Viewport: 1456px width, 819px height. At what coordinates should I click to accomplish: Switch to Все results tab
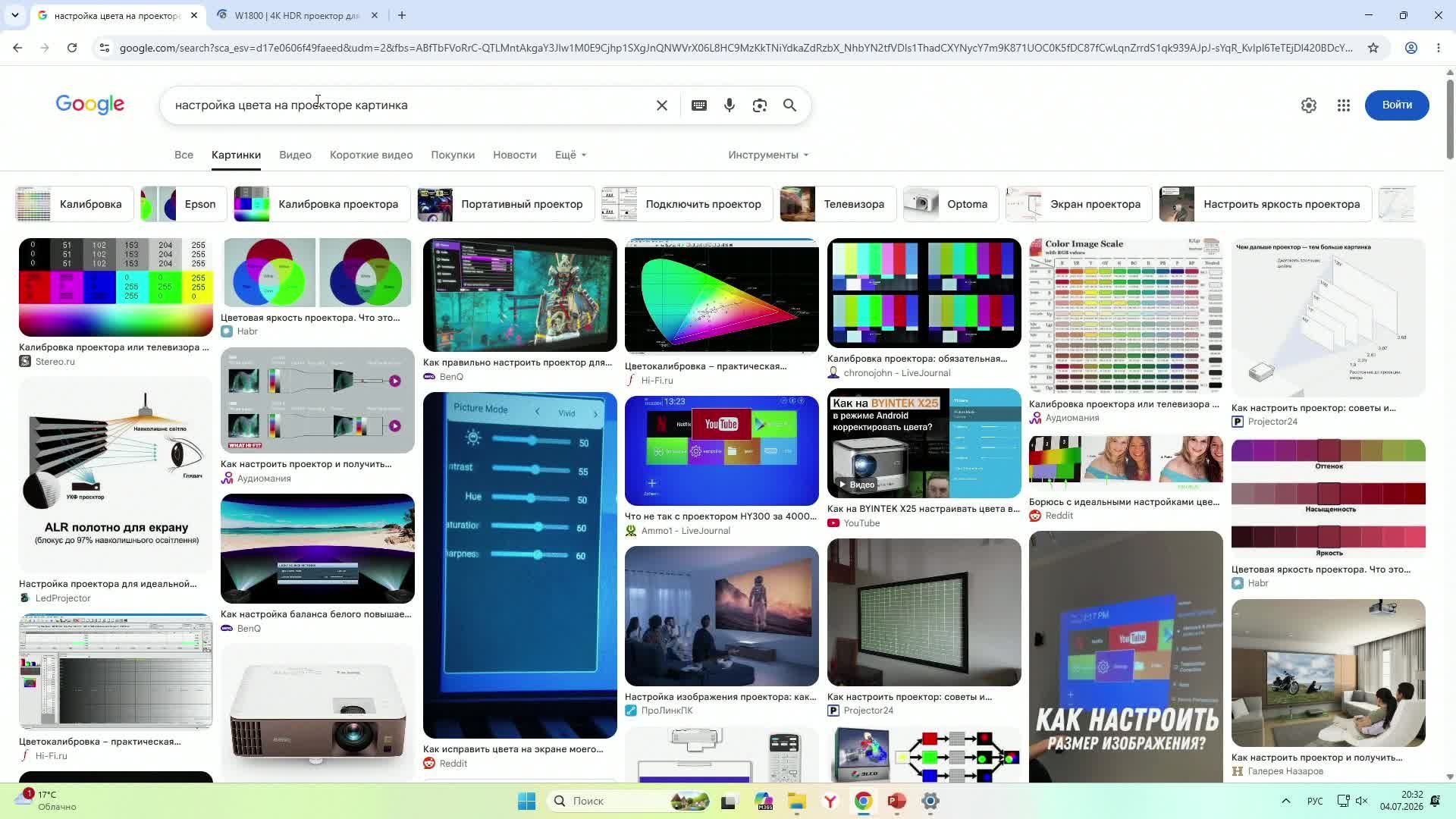pos(184,155)
